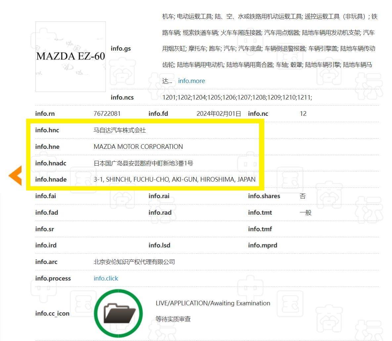
Task: Click the agency name 北京安伦知识产权代理有限公司
Action: click(x=134, y=262)
